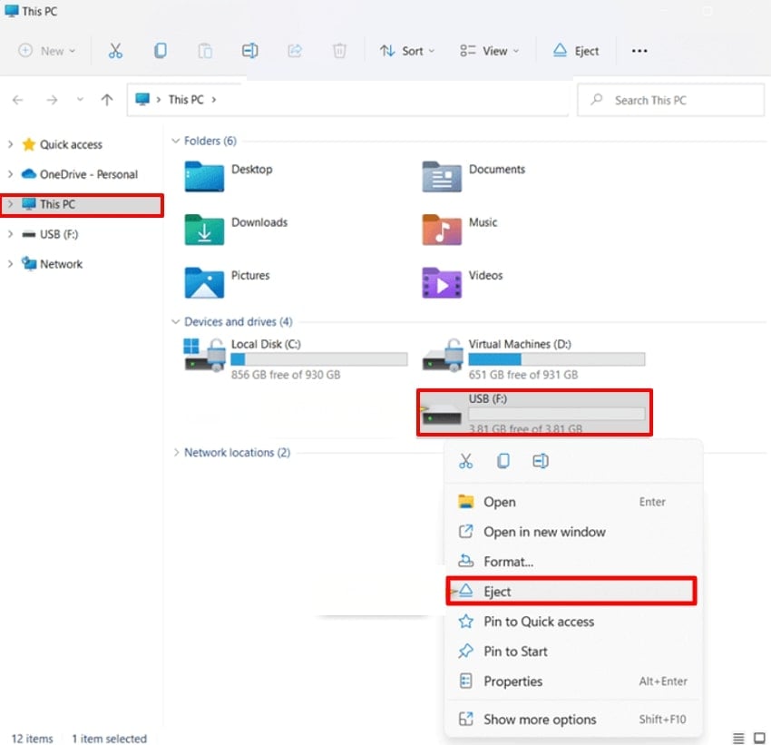Click the Cut icon in the toolbar
The image size is (771, 745).
pyautogui.click(x=115, y=51)
